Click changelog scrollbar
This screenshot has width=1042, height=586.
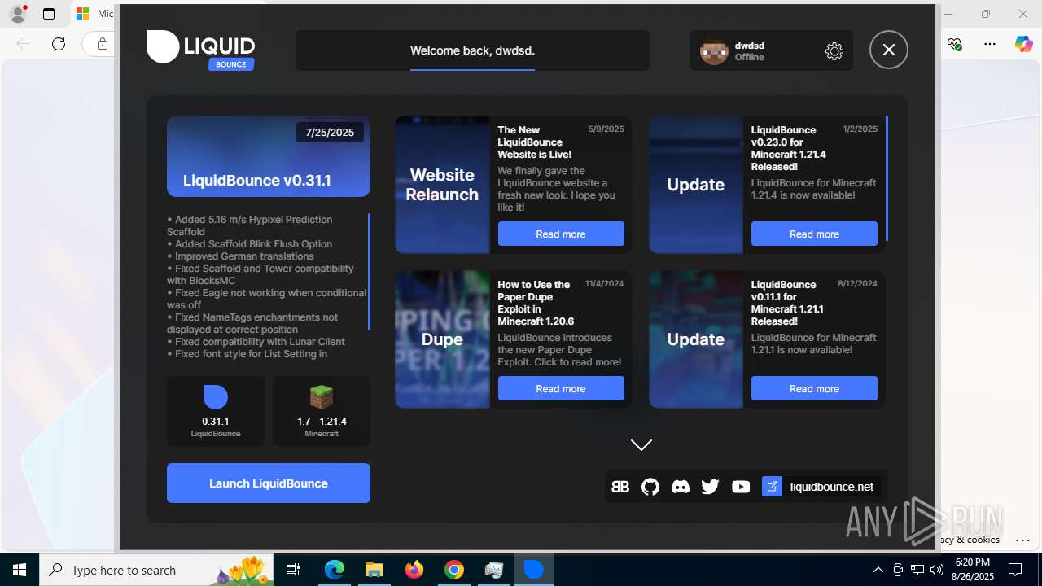[x=369, y=272]
